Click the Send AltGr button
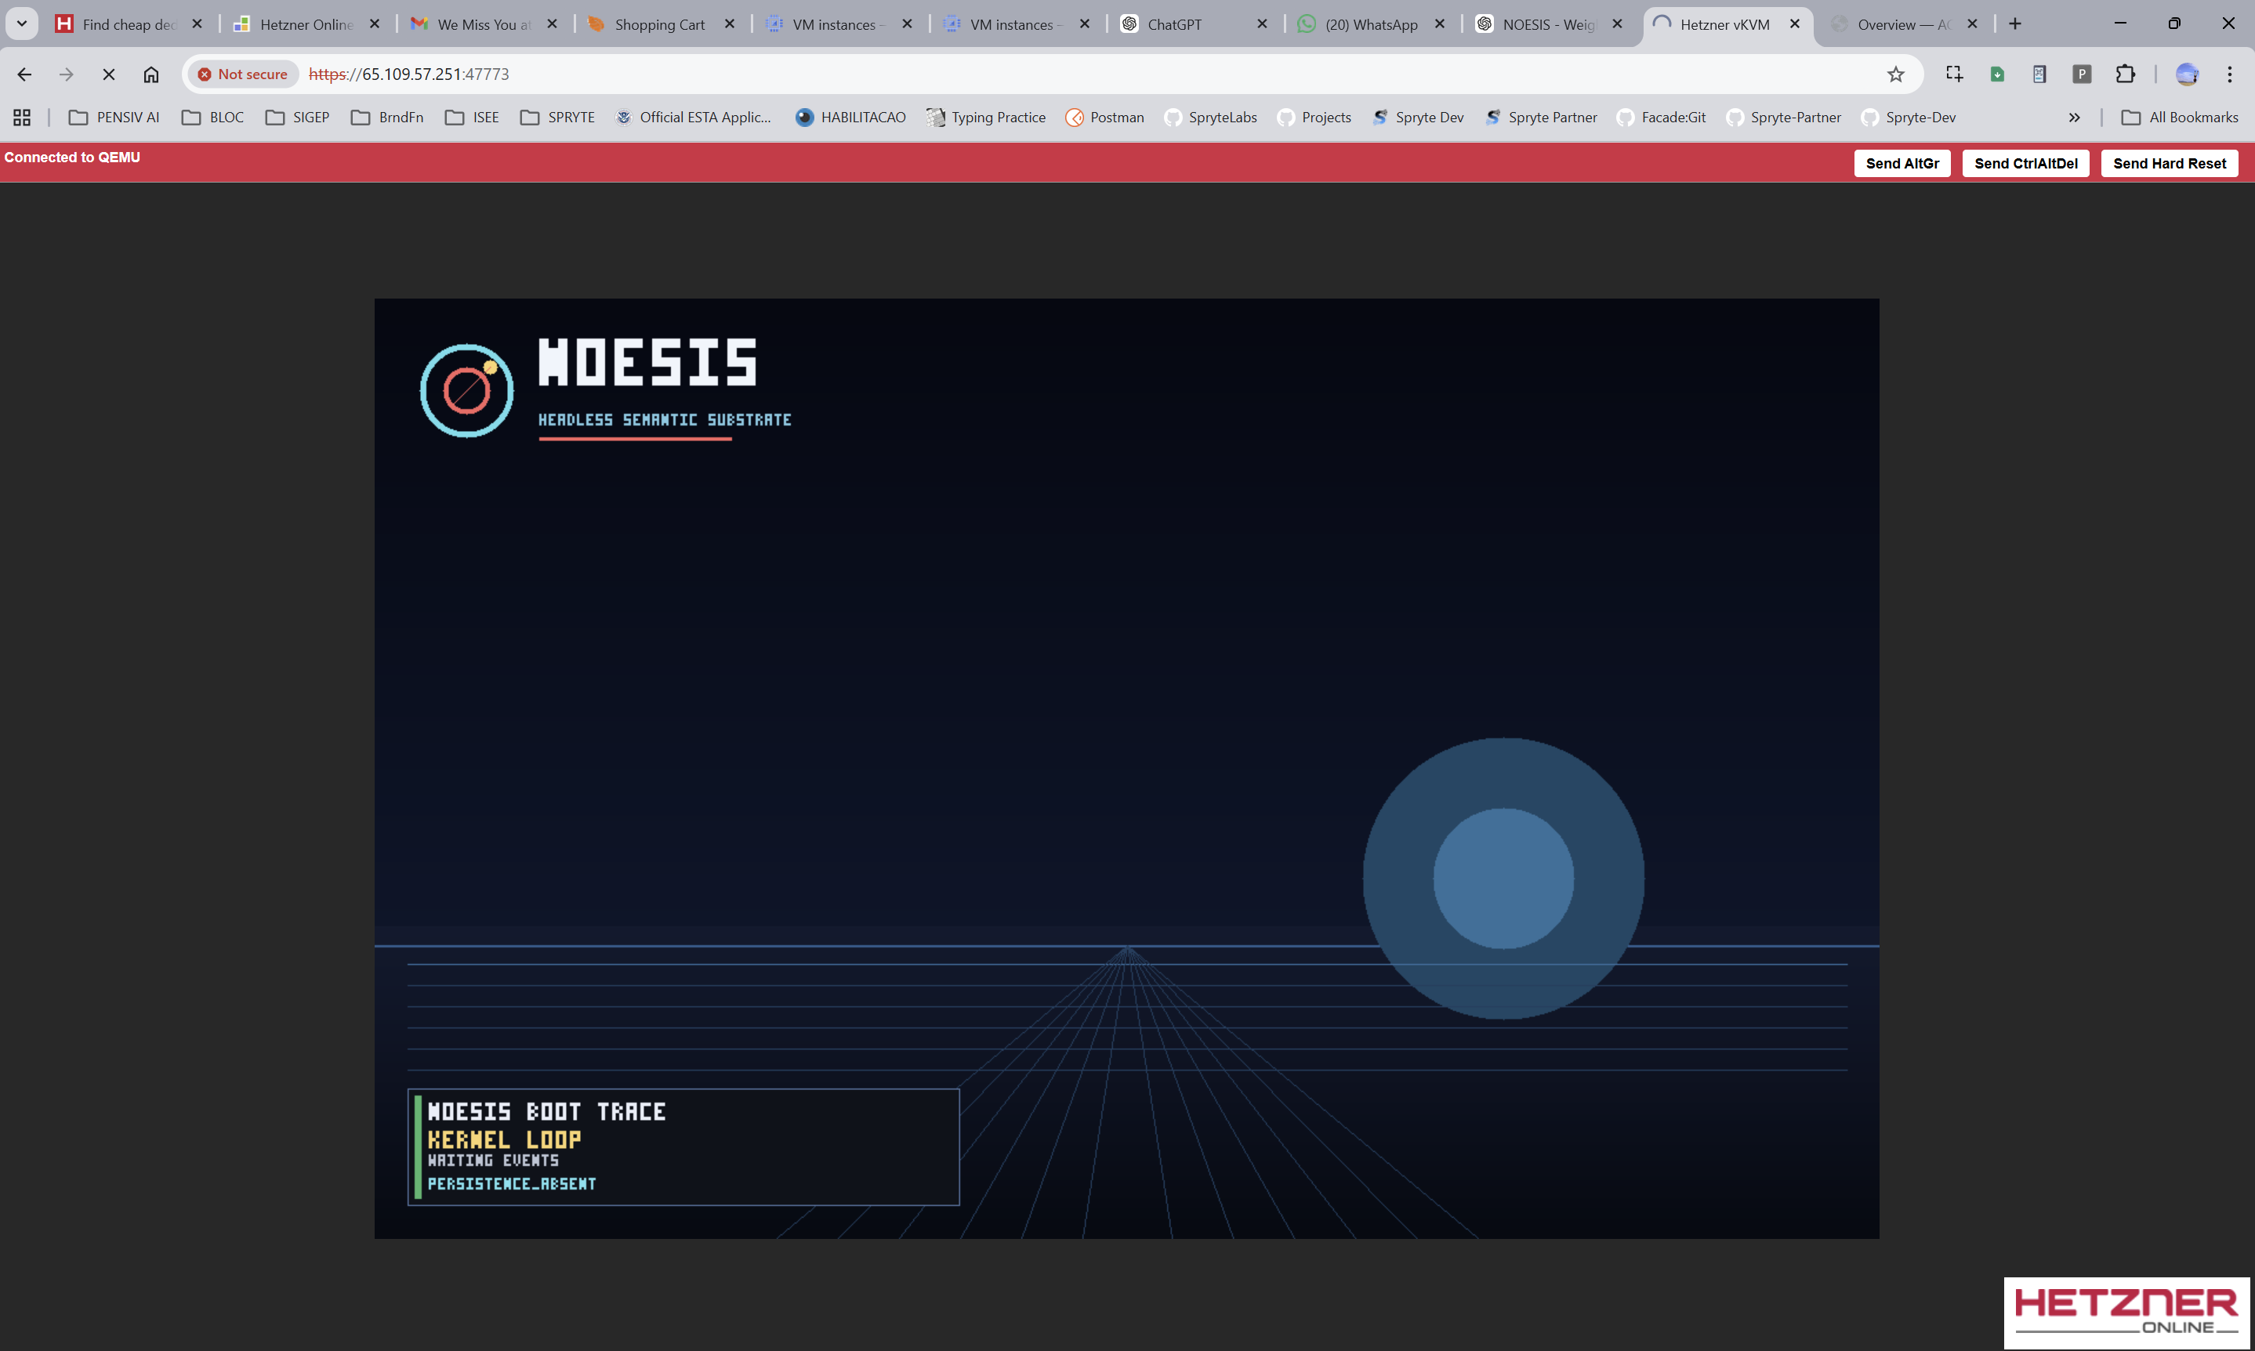Image resolution: width=2255 pixels, height=1351 pixels. 1902,163
